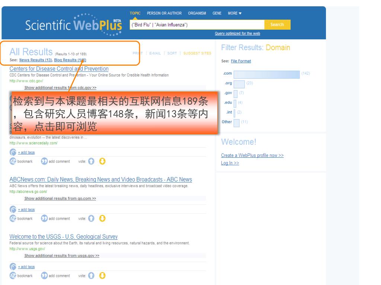Vote down the sciencedaily.com result

(102, 161)
